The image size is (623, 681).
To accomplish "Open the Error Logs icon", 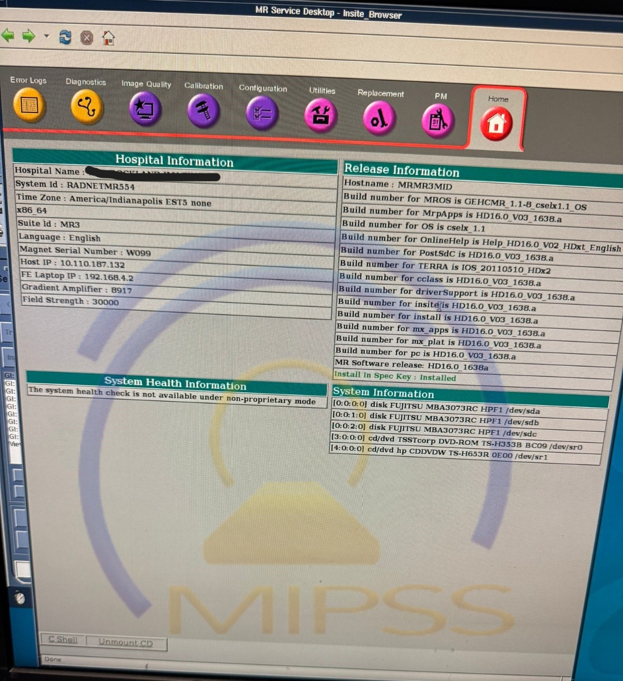I will pyautogui.click(x=29, y=105).
